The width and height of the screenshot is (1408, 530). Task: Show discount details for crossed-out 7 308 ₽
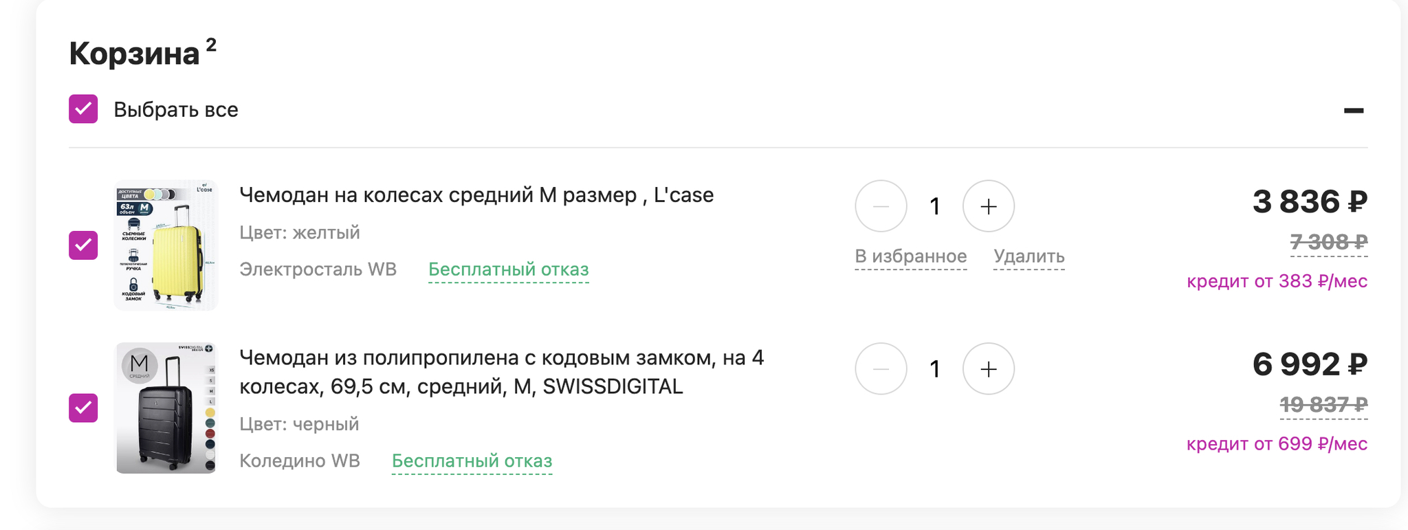(x=1328, y=242)
